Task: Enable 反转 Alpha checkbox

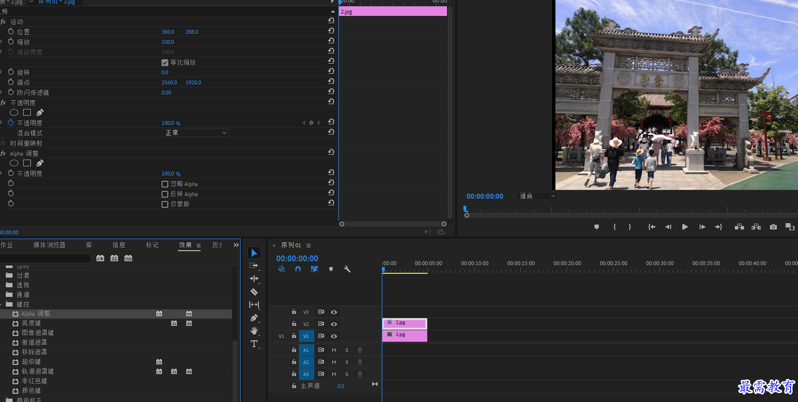Action: coord(165,194)
